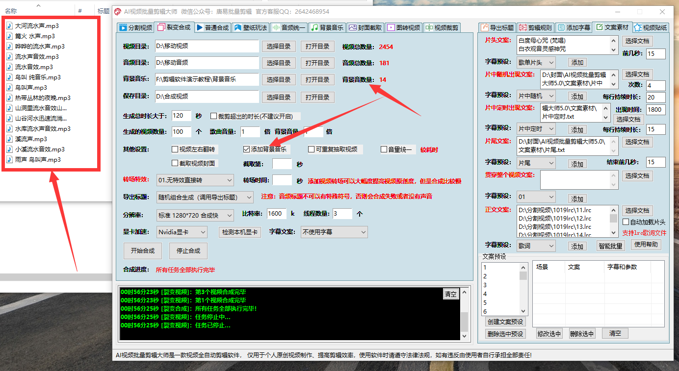Click the 正文文案 list scrollbar
Viewport: 679px width, 371px height.
(x=614, y=222)
